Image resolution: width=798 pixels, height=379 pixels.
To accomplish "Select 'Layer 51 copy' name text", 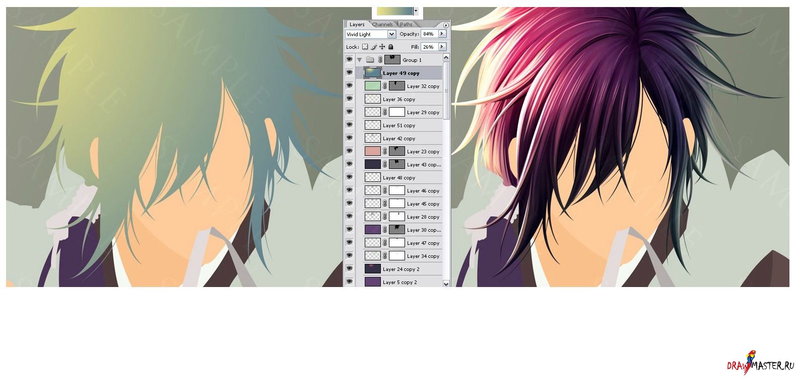I will pyautogui.click(x=399, y=126).
